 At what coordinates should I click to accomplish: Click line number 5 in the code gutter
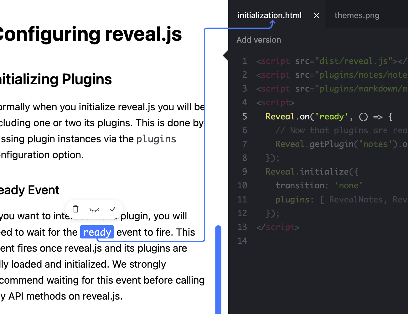coord(245,117)
